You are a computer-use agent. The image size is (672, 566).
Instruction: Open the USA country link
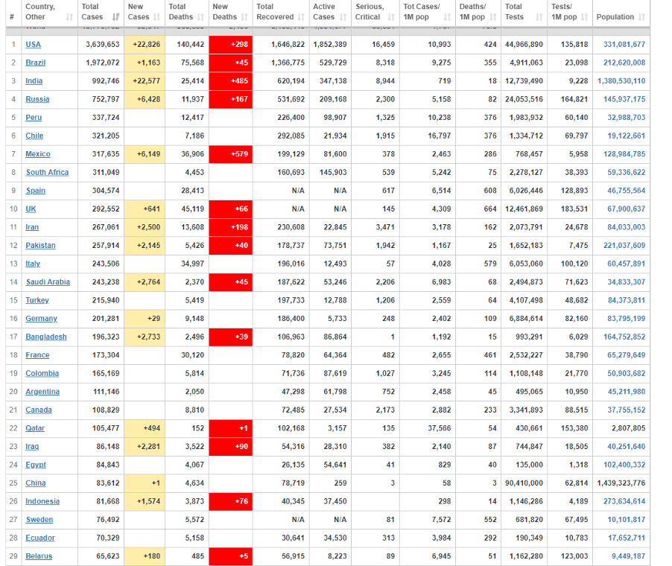(33, 45)
